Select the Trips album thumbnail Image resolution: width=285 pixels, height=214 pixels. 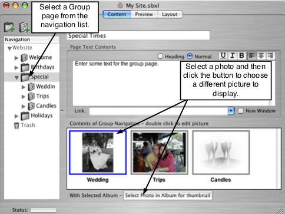[x=159, y=153]
